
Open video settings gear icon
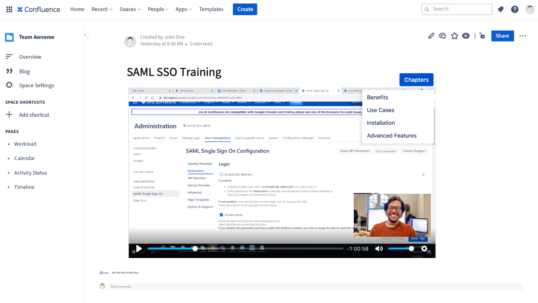[x=424, y=249]
